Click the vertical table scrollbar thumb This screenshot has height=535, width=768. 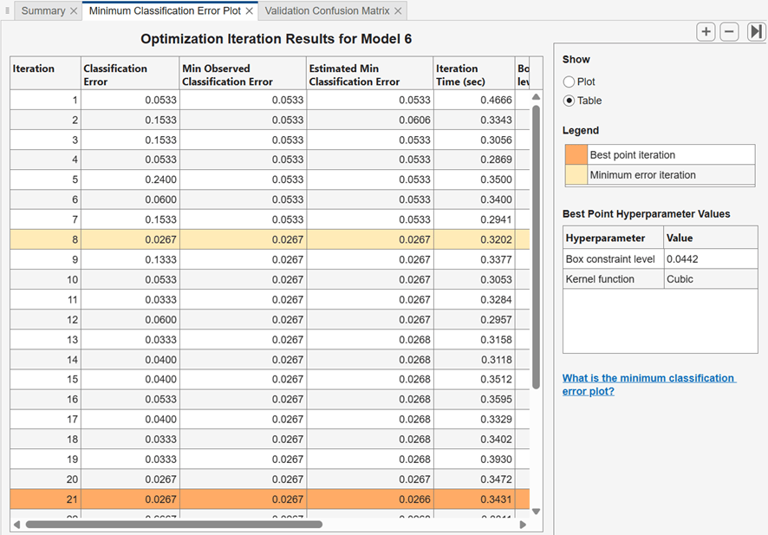pyautogui.click(x=536, y=247)
